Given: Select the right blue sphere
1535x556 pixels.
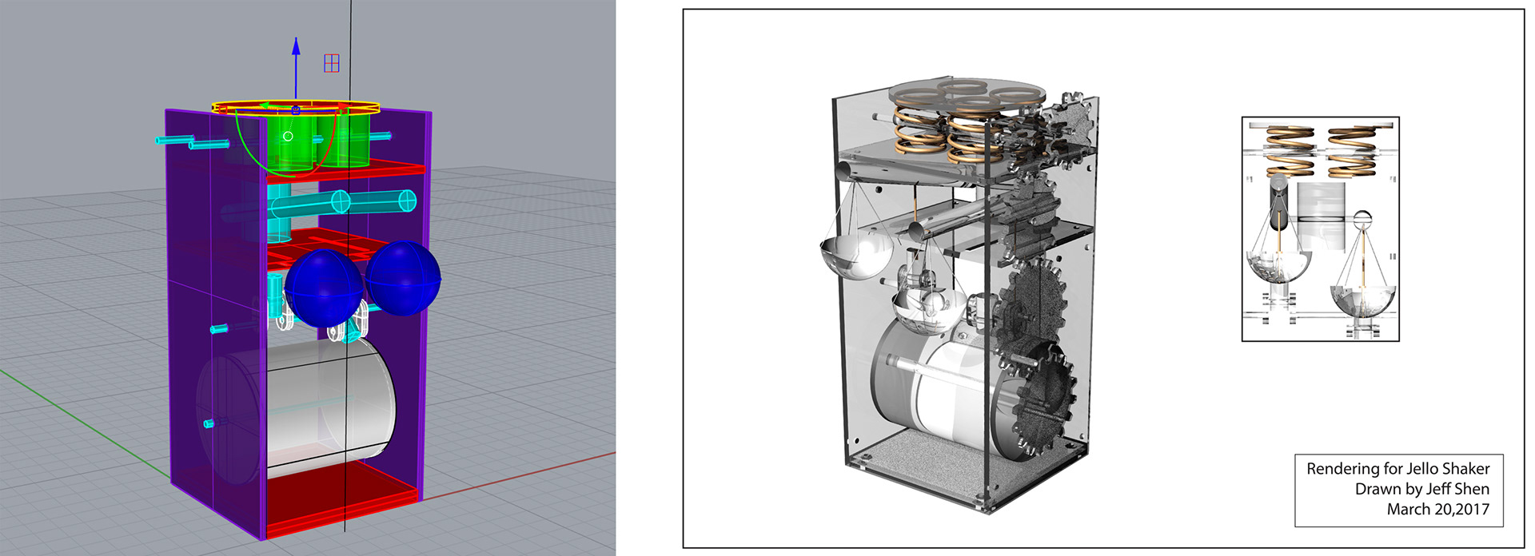Looking at the screenshot, I should 404,278.
